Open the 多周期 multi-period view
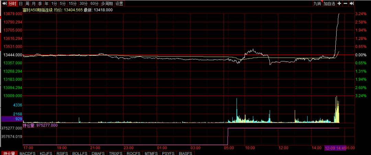This screenshot has width=371, height=155. click(x=107, y=3)
